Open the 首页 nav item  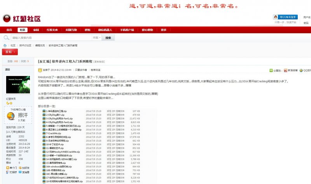(9, 30)
